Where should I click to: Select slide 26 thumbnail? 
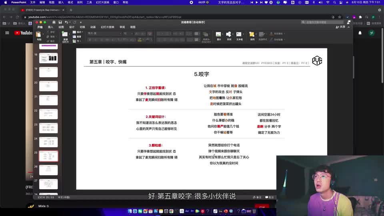pos(48,170)
